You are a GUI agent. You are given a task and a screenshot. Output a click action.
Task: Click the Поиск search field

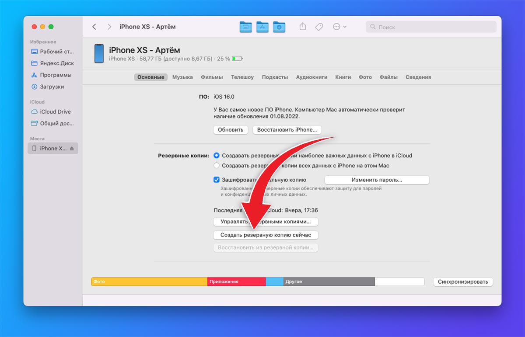click(x=431, y=27)
